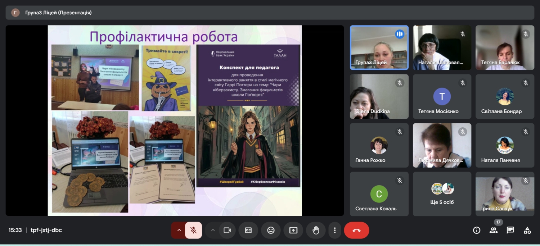Image resolution: width=540 pixels, height=246 pixels.
Task: Click the T avatar of Тетяна Мосієнко
Action: (442, 96)
